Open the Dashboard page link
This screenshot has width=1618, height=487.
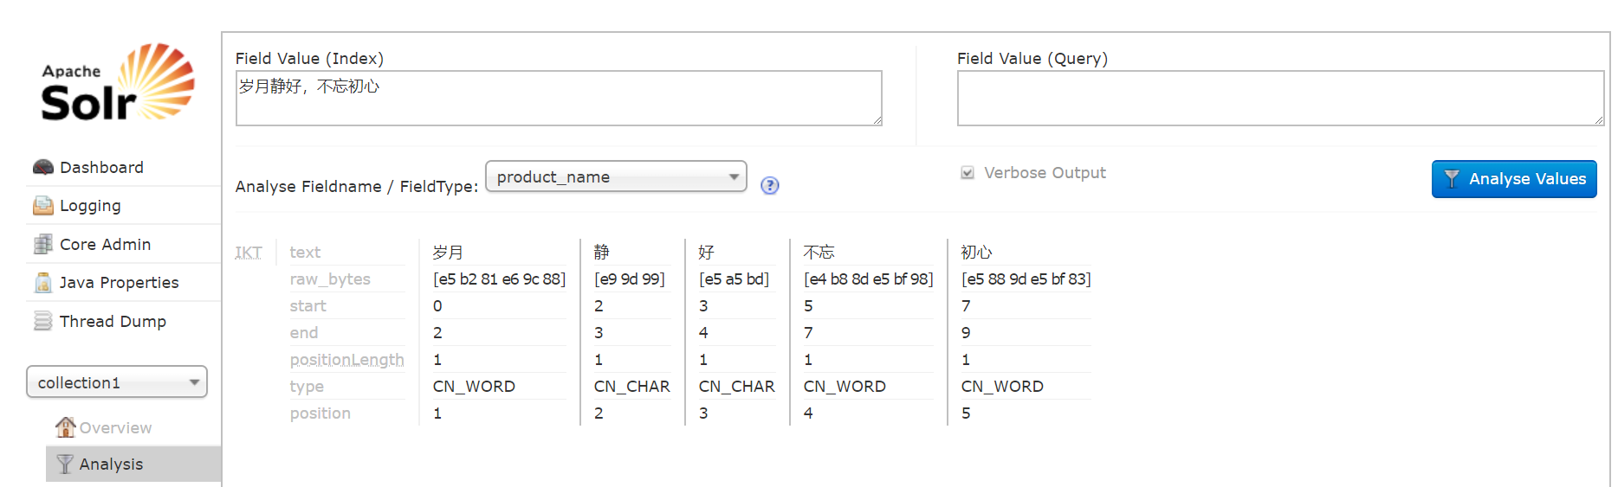click(101, 167)
